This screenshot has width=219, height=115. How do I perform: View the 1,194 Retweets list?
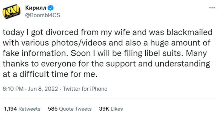click(x=22, y=109)
